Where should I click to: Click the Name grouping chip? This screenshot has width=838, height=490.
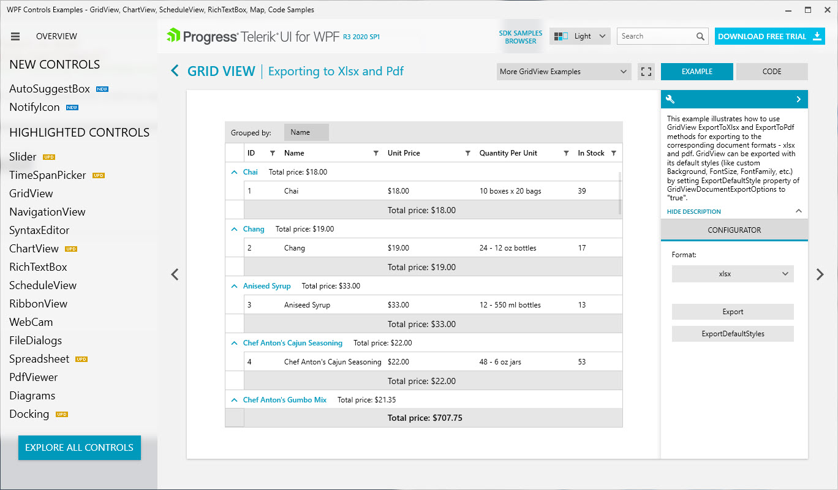[x=306, y=132]
